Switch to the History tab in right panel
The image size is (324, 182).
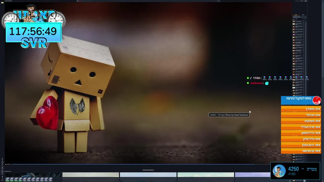(303, 15)
